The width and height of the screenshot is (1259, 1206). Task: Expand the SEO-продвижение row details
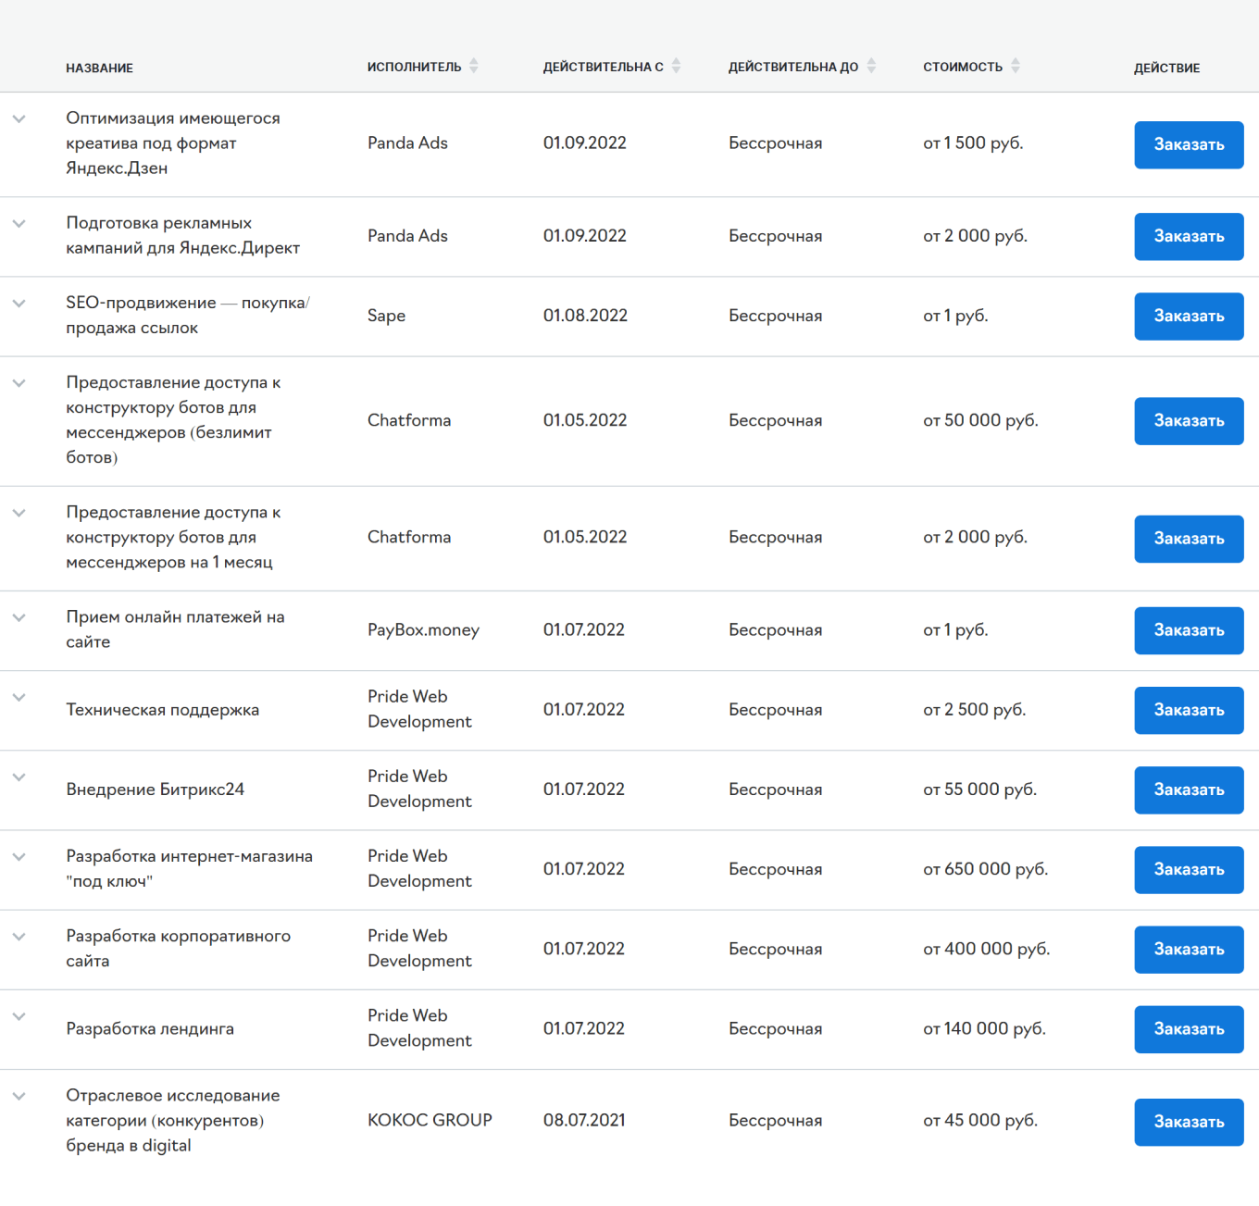coord(19,303)
